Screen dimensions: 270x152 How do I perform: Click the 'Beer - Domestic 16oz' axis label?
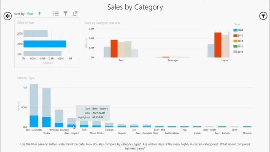[x=147, y=133]
